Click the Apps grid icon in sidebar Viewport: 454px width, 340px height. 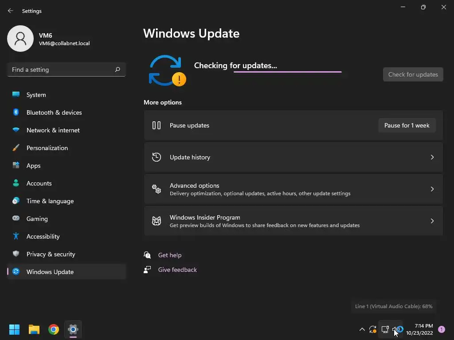click(x=16, y=165)
